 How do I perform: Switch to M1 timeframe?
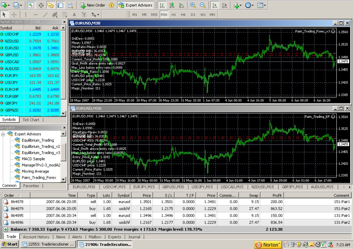(135, 14)
